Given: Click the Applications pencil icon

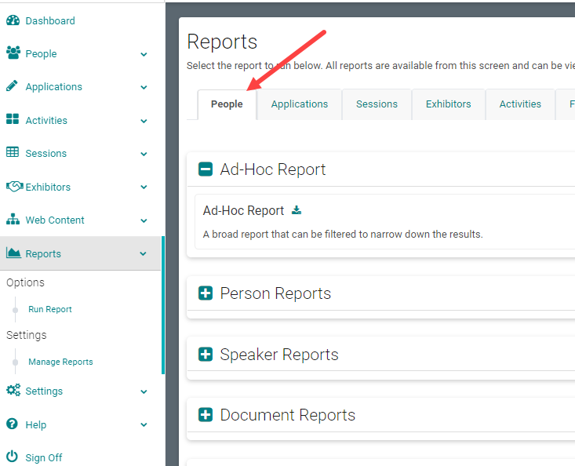Looking at the screenshot, I should pyautogui.click(x=13, y=86).
